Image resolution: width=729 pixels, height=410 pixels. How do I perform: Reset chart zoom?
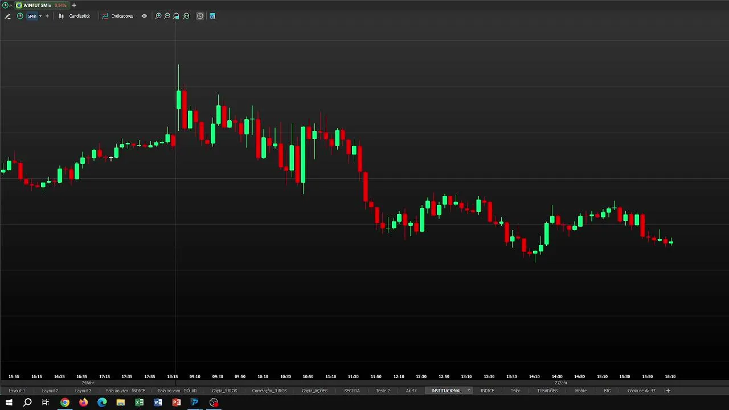(x=186, y=16)
